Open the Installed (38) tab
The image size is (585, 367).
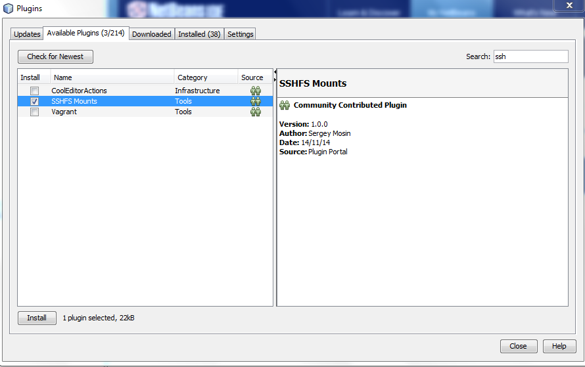[199, 34]
